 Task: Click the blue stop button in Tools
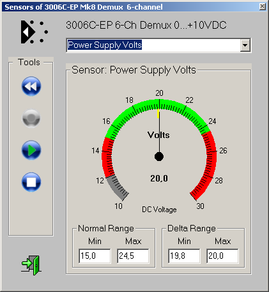click(x=31, y=182)
